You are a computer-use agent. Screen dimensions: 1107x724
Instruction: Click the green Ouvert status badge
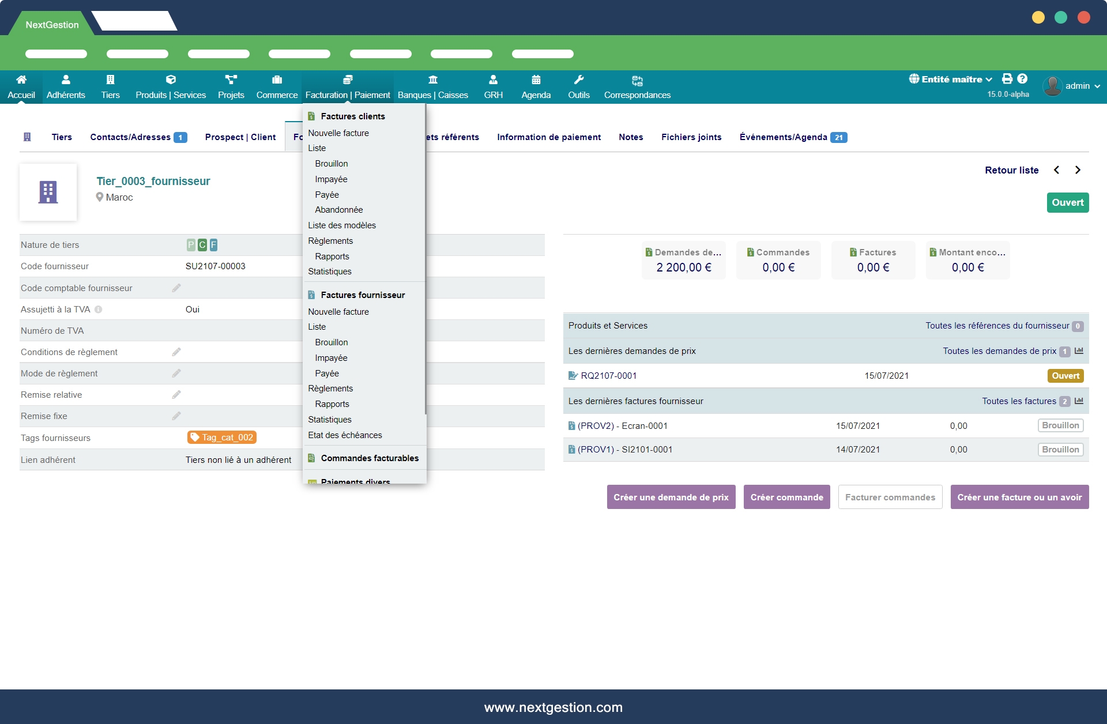point(1067,203)
